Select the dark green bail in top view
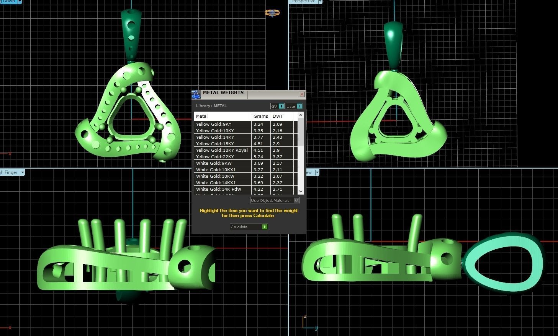 click(x=131, y=34)
